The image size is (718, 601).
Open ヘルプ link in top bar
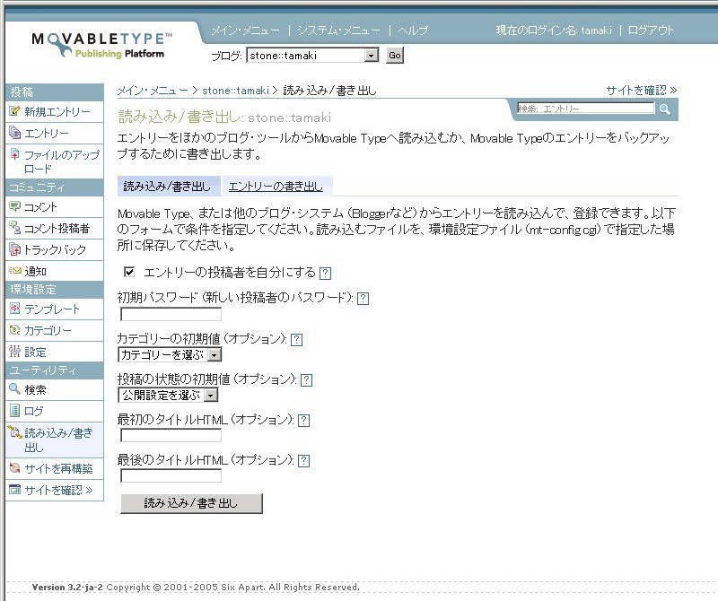[x=413, y=30]
